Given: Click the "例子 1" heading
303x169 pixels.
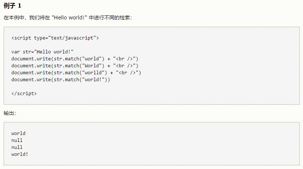Looking at the screenshot, I should pyautogui.click(x=12, y=6).
